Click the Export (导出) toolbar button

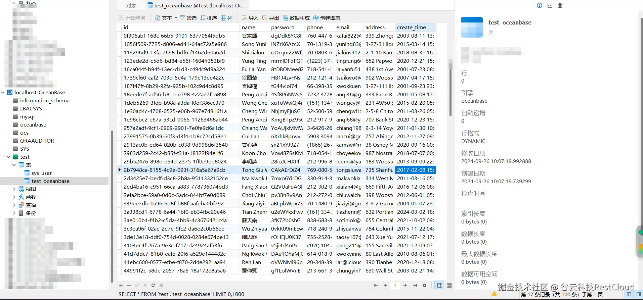click(270, 18)
